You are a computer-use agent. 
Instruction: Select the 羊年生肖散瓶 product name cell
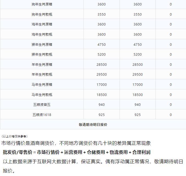coord(42,75)
